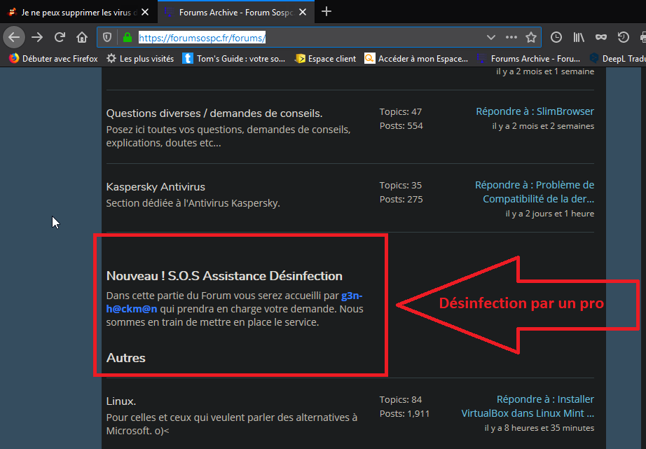Expand the URL bar history dropdown arrow
The width and height of the screenshot is (646, 449).
coord(491,37)
